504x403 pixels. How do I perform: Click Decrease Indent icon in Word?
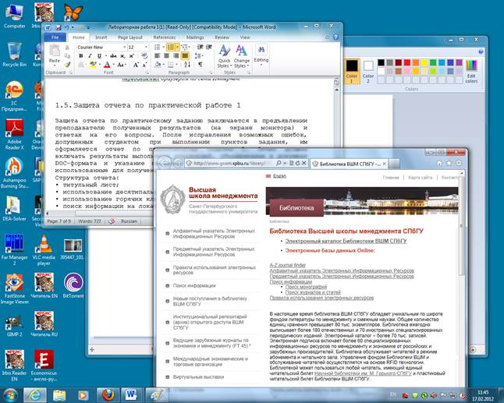(x=201, y=48)
